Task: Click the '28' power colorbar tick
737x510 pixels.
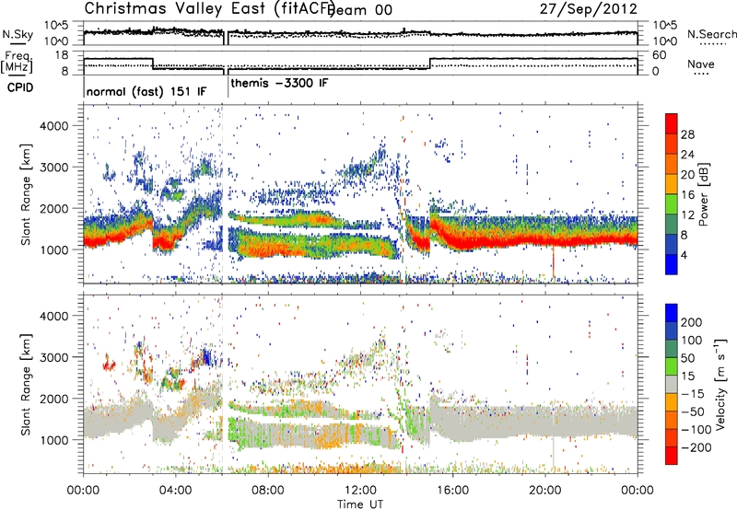Action: (x=687, y=134)
